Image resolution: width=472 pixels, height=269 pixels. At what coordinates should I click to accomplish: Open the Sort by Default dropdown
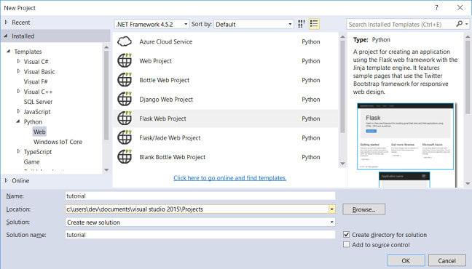coord(253,24)
